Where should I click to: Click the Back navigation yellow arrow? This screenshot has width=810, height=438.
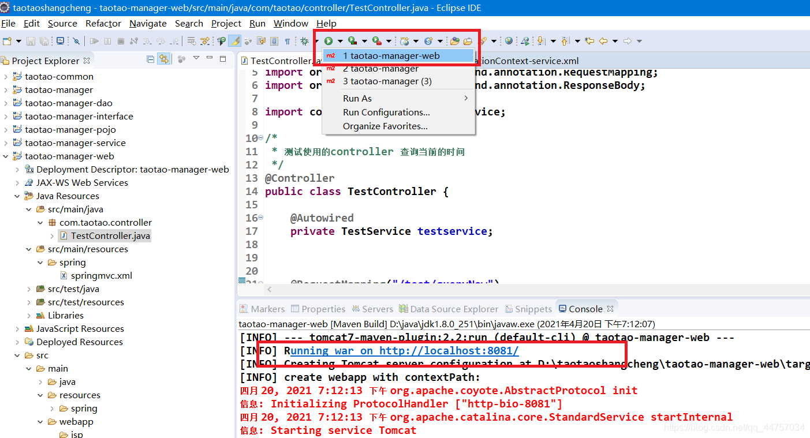pos(603,41)
